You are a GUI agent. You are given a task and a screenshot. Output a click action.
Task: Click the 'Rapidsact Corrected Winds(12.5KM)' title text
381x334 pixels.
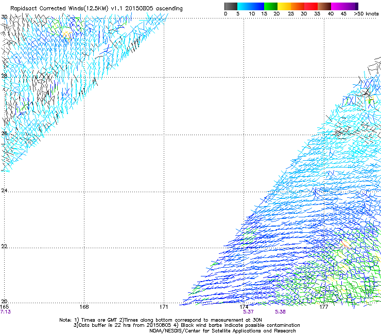click(x=59, y=8)
